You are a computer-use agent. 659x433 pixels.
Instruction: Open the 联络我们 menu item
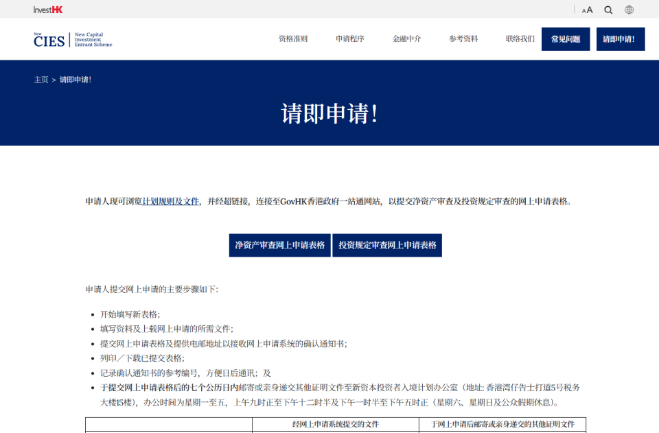click(x=519, y=39)
